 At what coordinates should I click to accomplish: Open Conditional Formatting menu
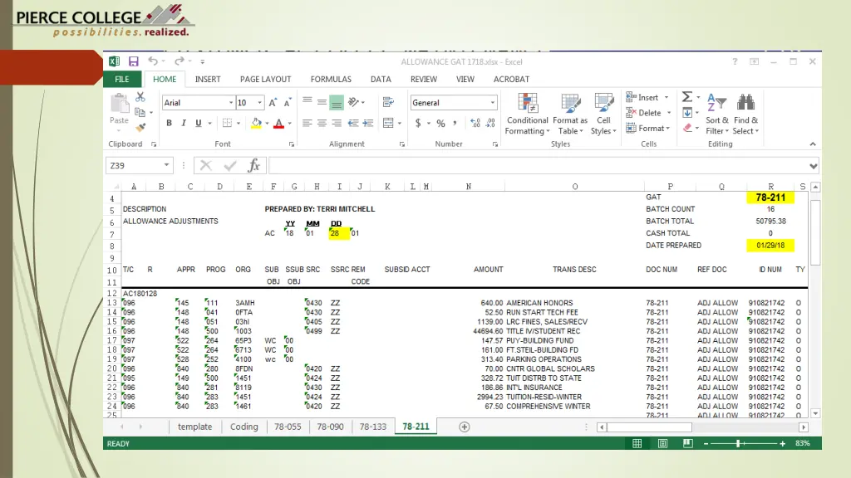(x=527, y=114)
